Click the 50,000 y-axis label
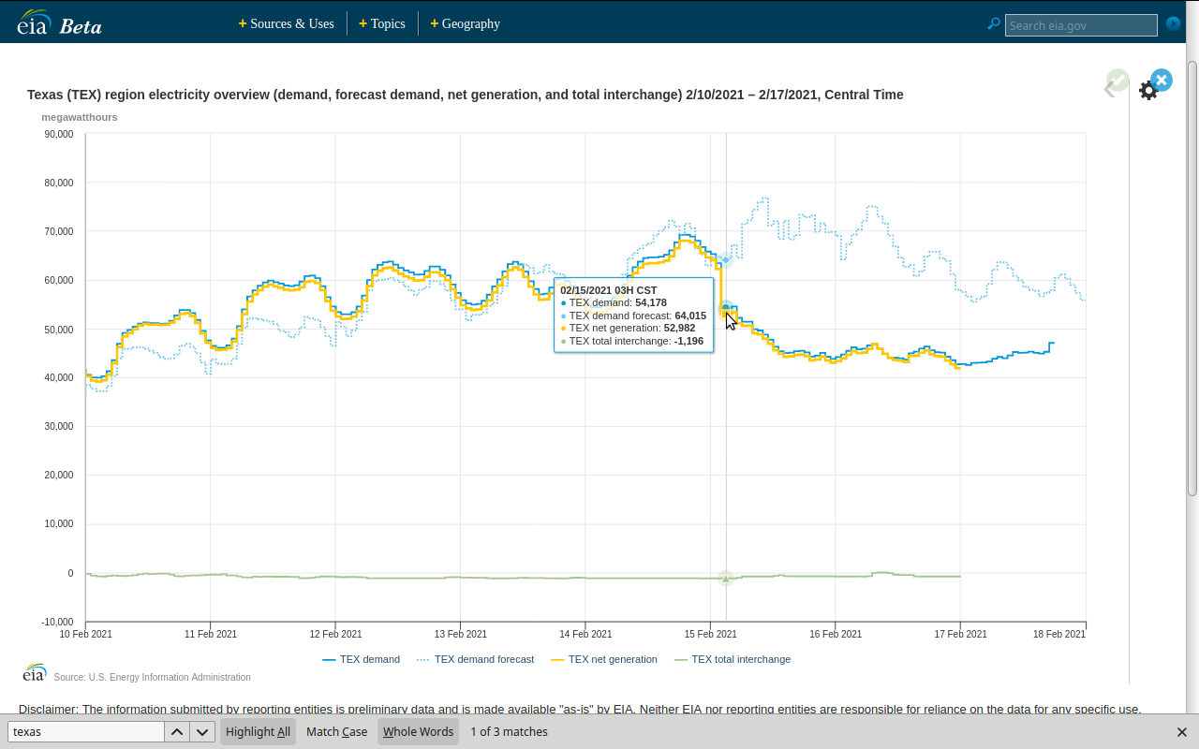 point(58,329)
